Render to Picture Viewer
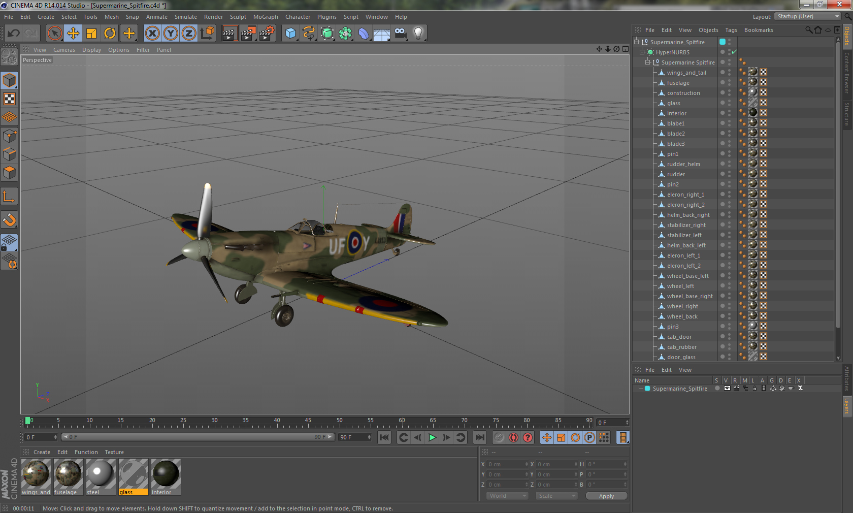853x513 pixels. (248, 34)
